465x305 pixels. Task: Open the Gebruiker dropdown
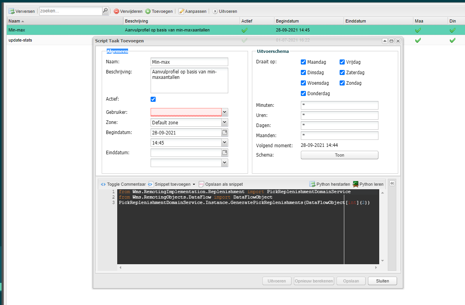click(x=224, y=112)
